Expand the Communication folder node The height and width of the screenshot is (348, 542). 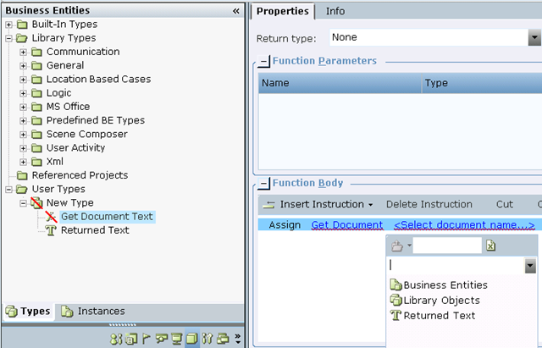coord(23,52)
